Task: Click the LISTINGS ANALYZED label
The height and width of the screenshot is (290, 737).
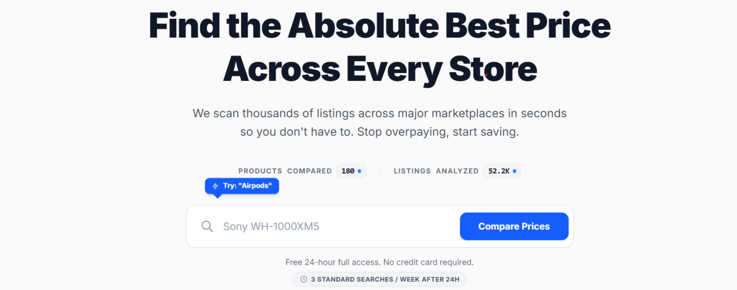Action: [x=436, y=171]
